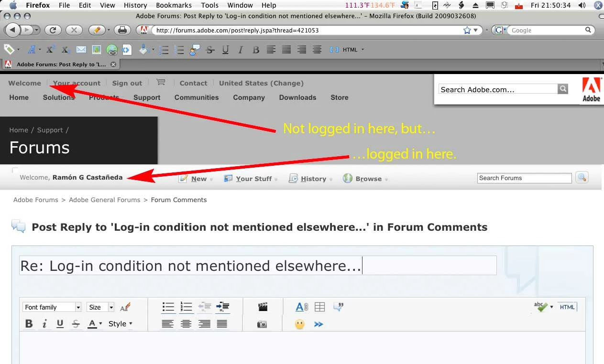Open the Font family dropdown
The image size is (604, 364).
pyautogui.click(x=52, y=307)
